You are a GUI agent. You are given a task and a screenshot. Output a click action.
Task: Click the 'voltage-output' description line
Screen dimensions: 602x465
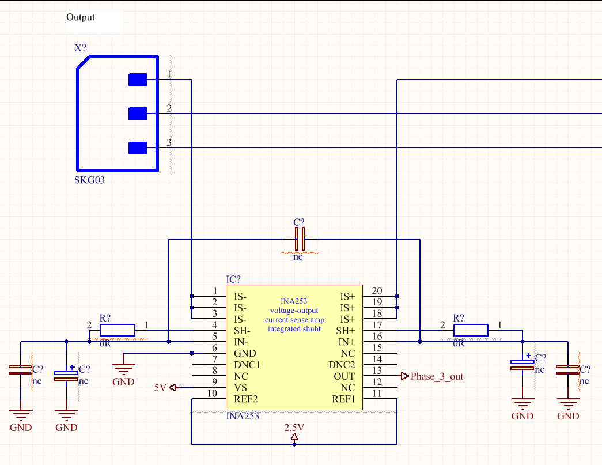coord(294,310)
